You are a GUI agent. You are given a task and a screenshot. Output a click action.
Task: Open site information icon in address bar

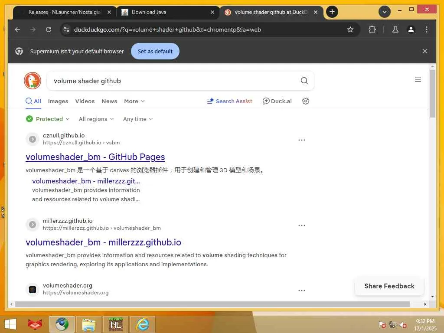(x=66, y=29)
